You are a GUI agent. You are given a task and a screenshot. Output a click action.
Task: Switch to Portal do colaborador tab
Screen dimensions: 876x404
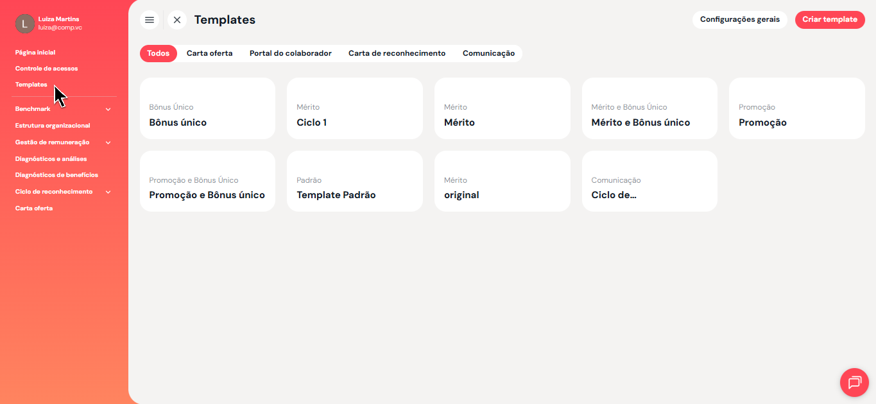coord(291,54)
